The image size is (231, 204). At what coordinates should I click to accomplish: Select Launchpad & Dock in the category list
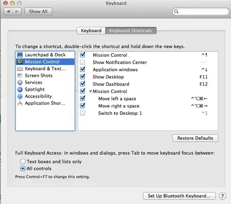[x=45, y=55]
